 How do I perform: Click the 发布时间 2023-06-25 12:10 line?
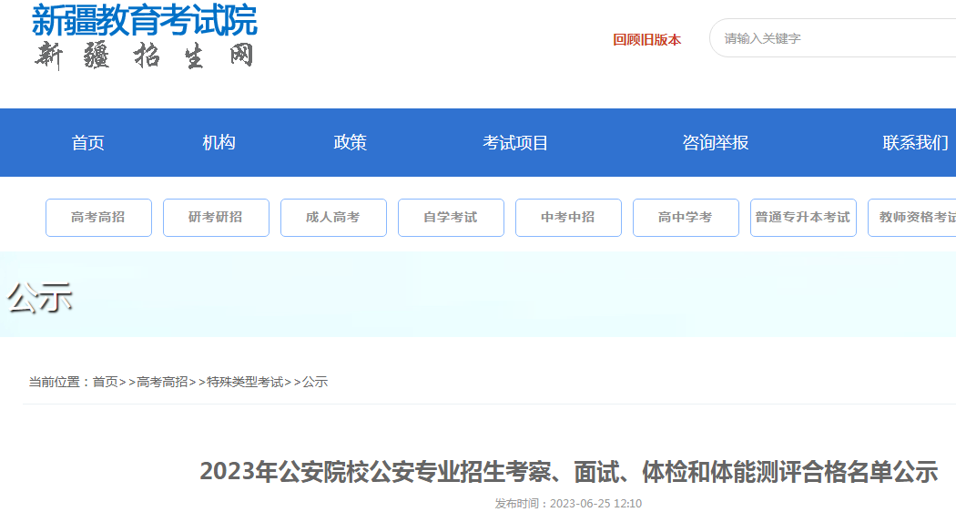(568, 504)
